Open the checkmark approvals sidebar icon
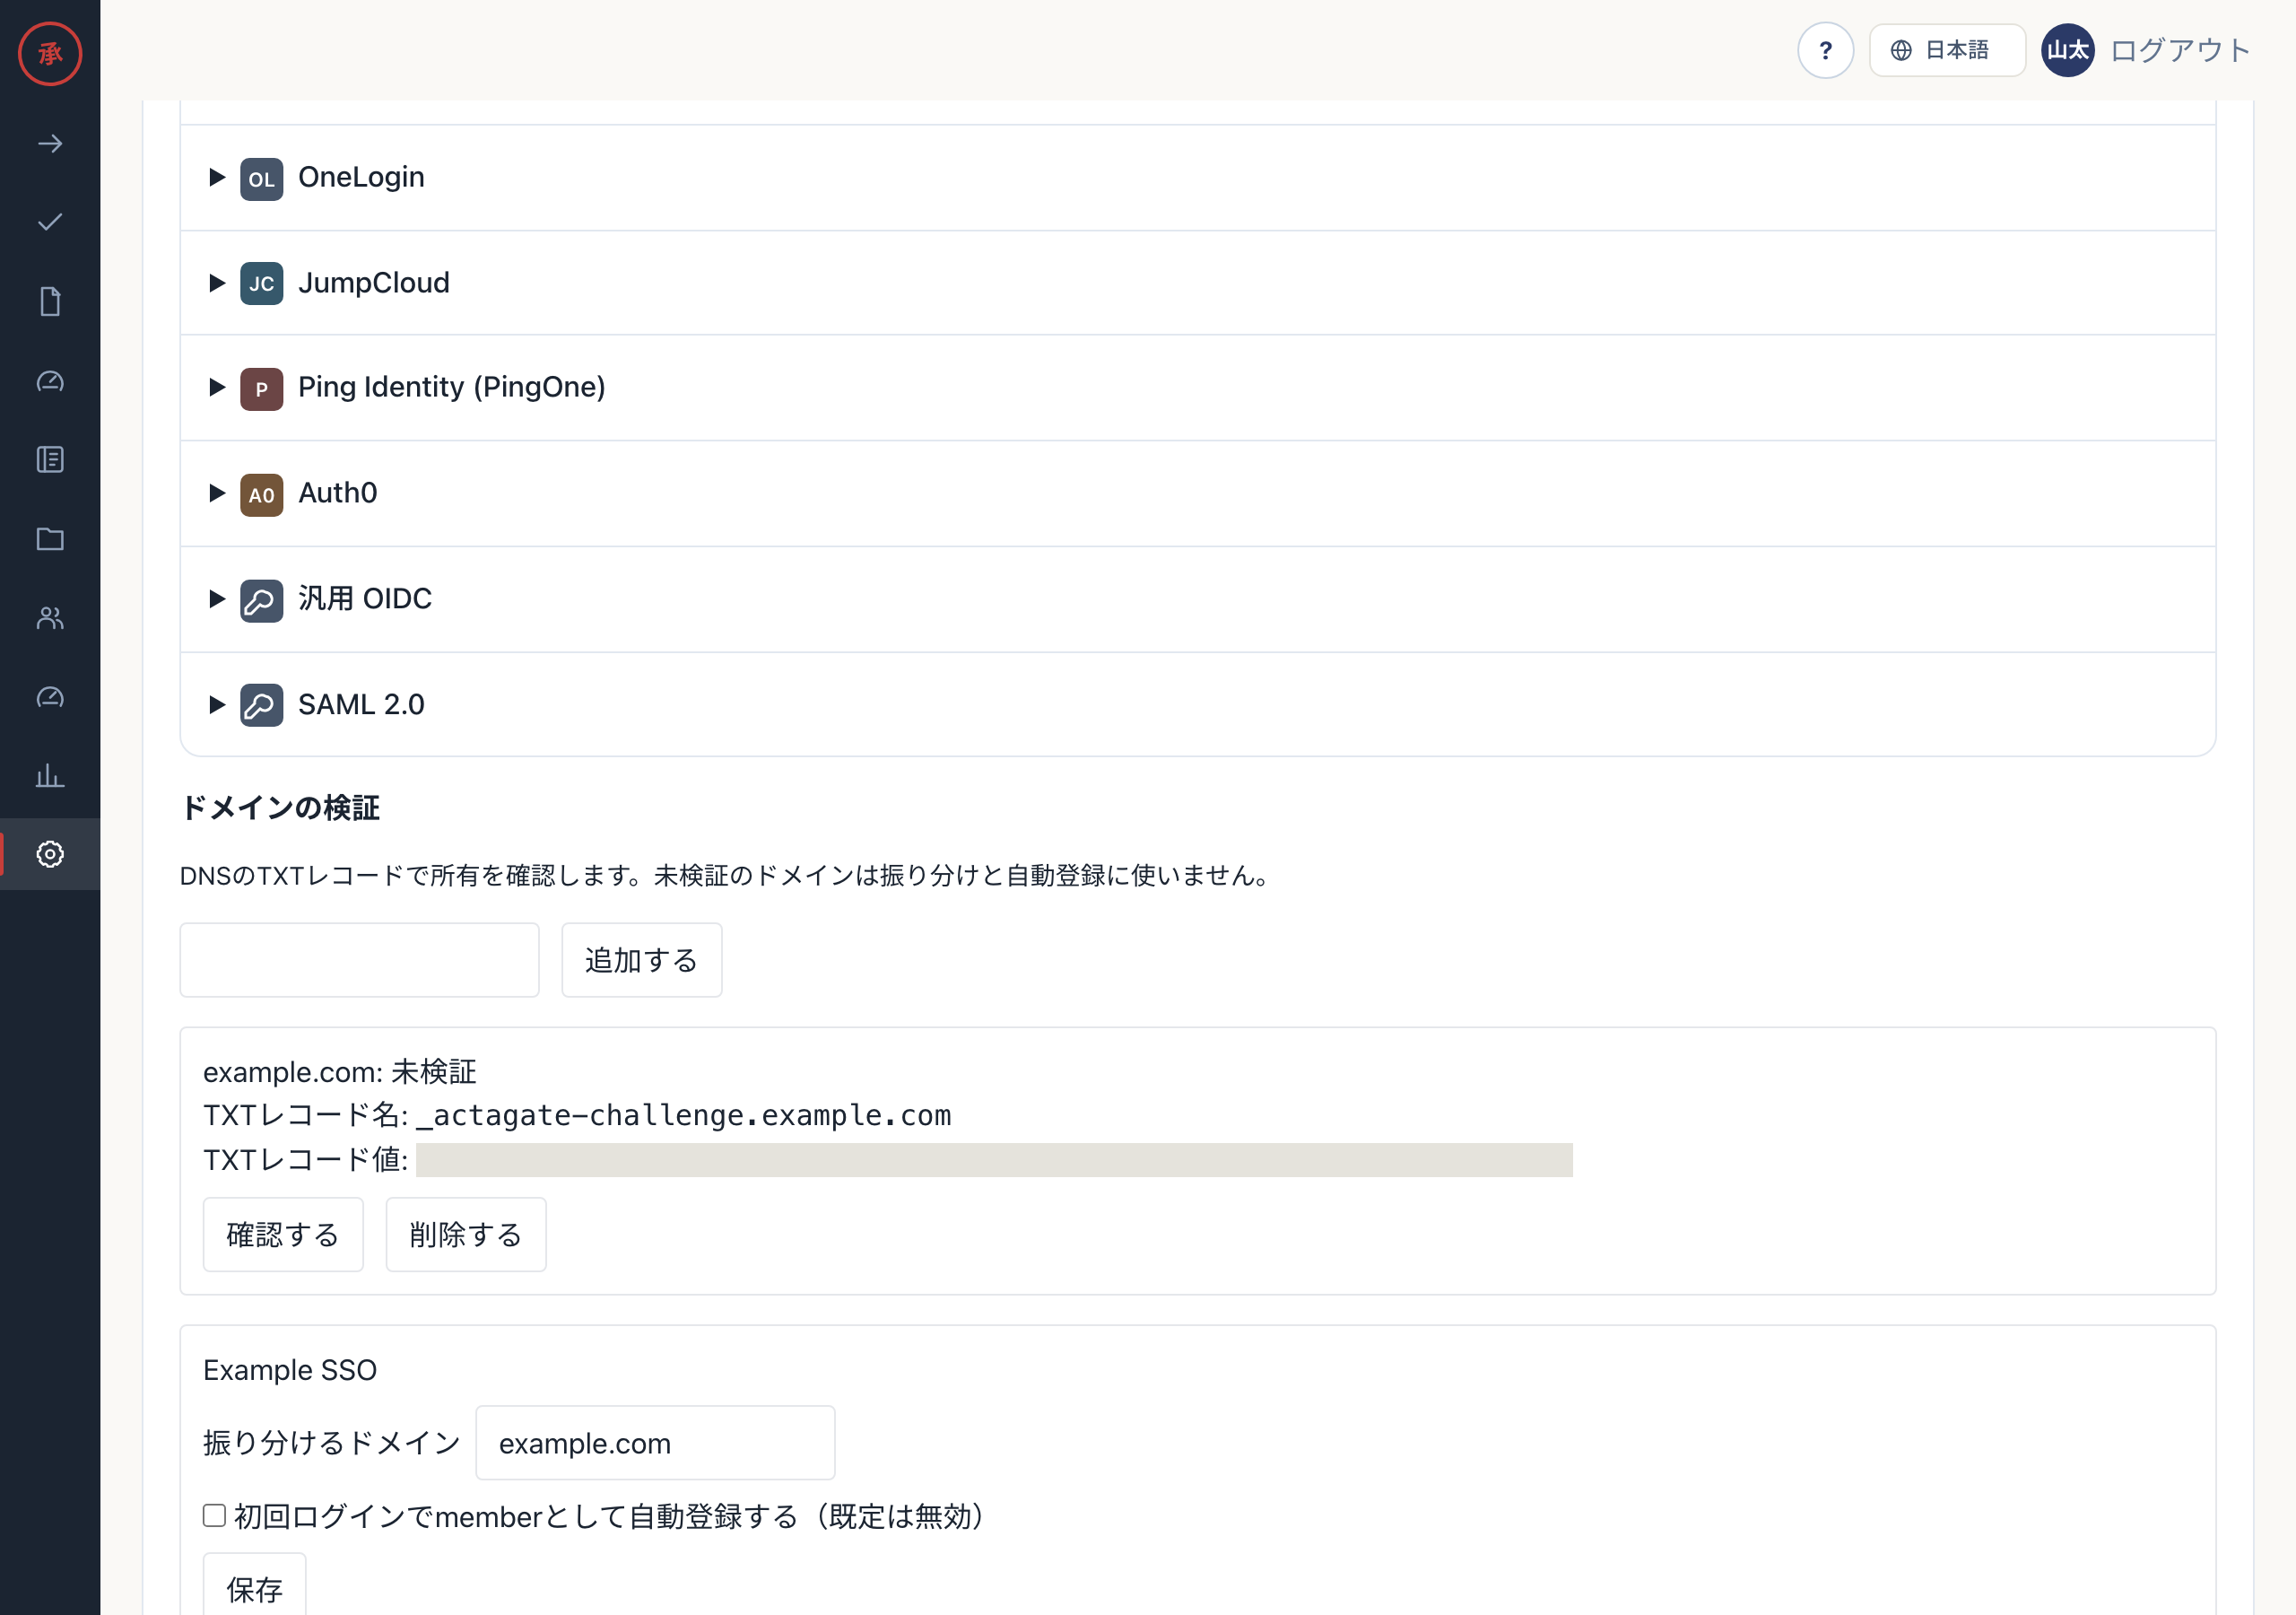Screen dimensions: 2296x1615 pyautogui.click(x=50, y=223)
